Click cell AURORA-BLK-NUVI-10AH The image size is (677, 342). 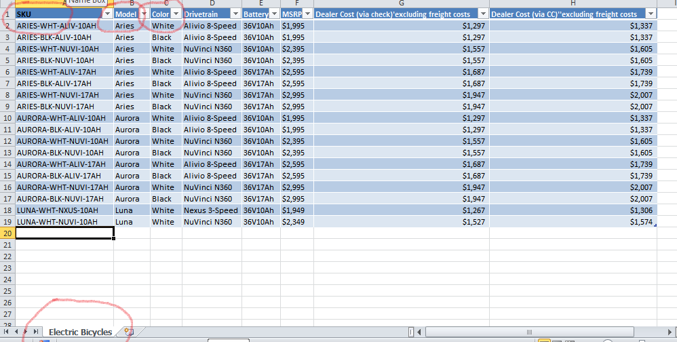tap(64, 153)
